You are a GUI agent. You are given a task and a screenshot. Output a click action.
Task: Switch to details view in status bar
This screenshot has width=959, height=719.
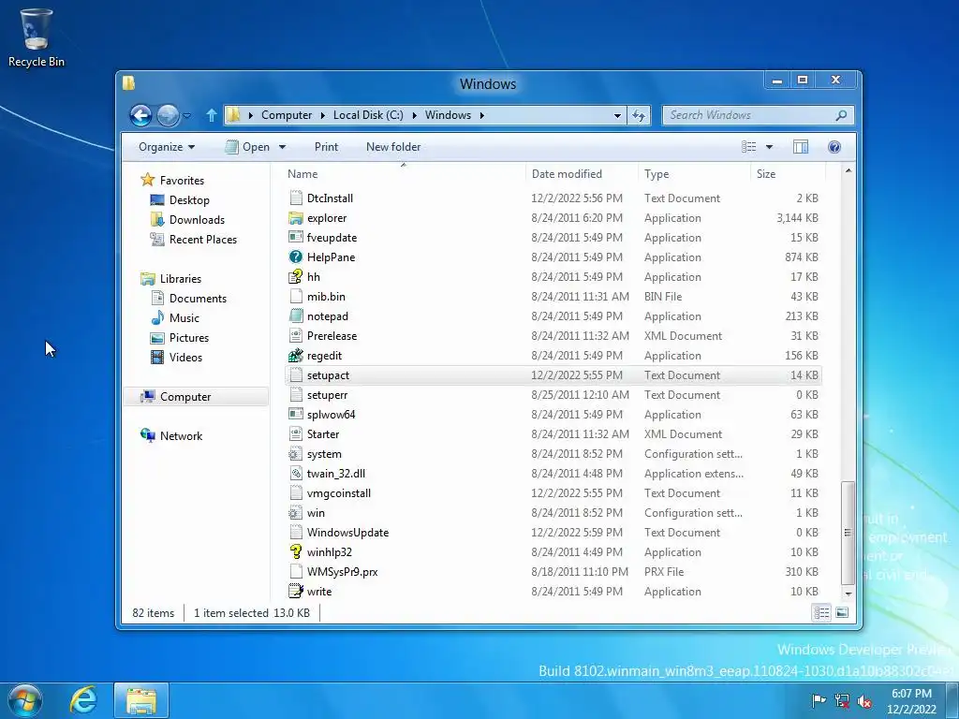click(821, 612)
